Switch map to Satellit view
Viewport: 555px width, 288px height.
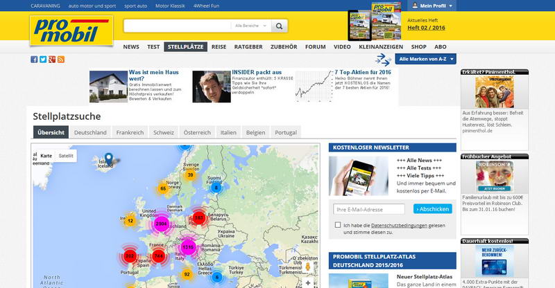click(x=66, y=156)
